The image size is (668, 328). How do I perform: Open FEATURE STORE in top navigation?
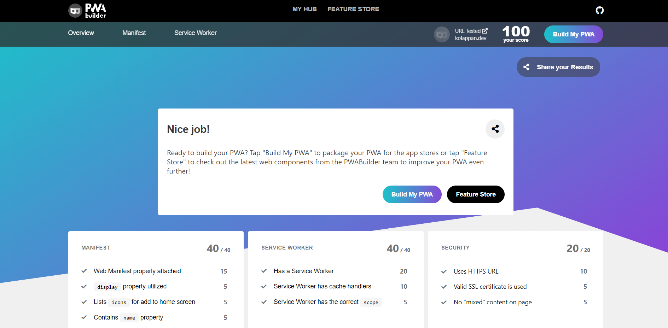click(353, 9)
